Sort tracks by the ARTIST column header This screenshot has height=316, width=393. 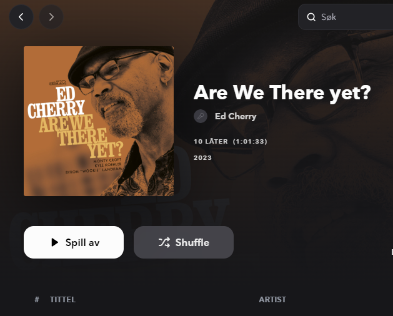point(272,300)
